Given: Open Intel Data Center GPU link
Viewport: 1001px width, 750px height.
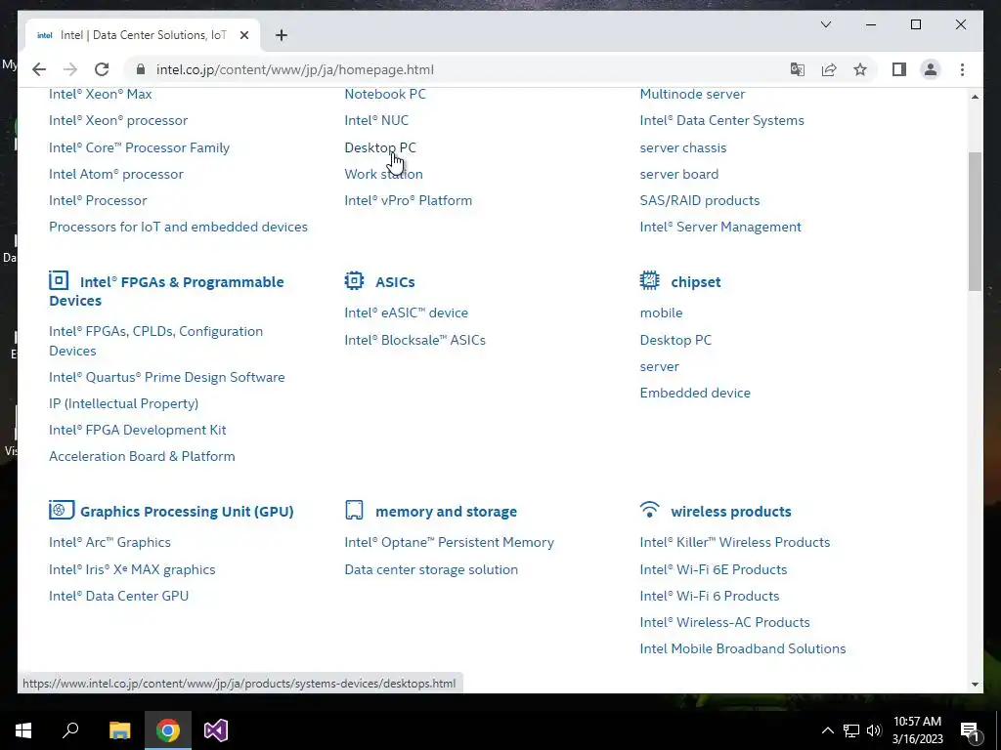Looking at the screenshot, I should point(118,596).
